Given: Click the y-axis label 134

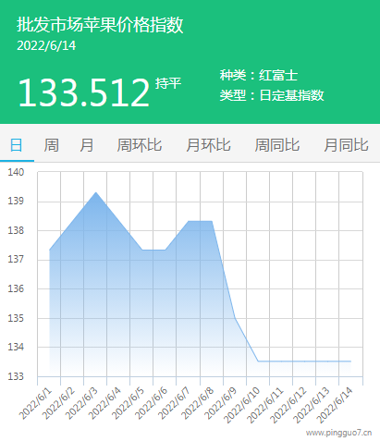Looking at the screenshot, I should tap(16, 348).
